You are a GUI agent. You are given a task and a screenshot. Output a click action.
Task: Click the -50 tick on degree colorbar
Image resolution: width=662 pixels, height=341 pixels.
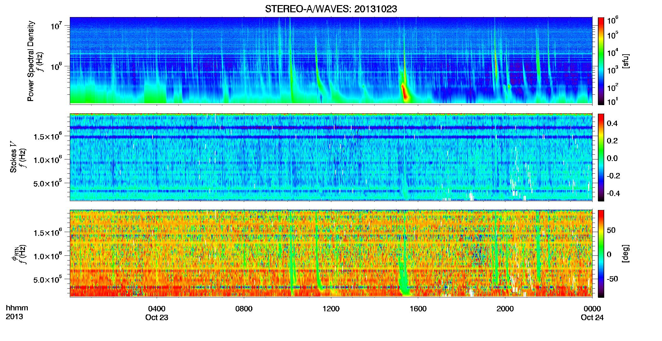click(x=612, y=279)
